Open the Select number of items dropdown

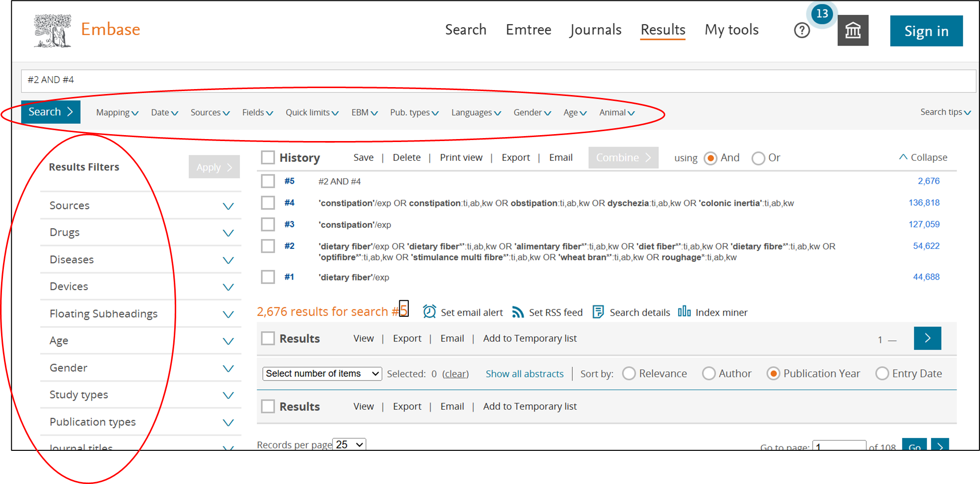coord(321,374)
